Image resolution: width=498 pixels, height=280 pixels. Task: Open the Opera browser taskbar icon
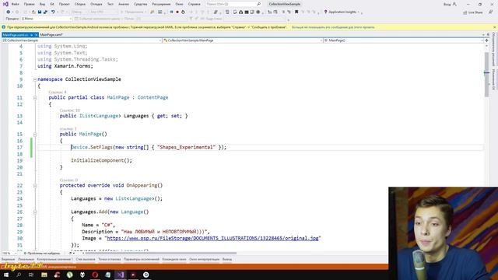coord(95,275)
